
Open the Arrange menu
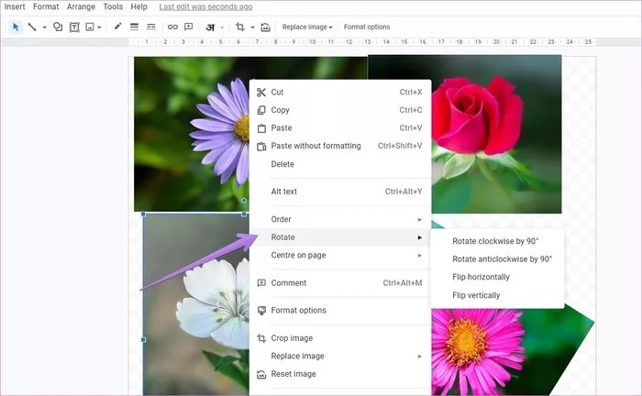81,7
